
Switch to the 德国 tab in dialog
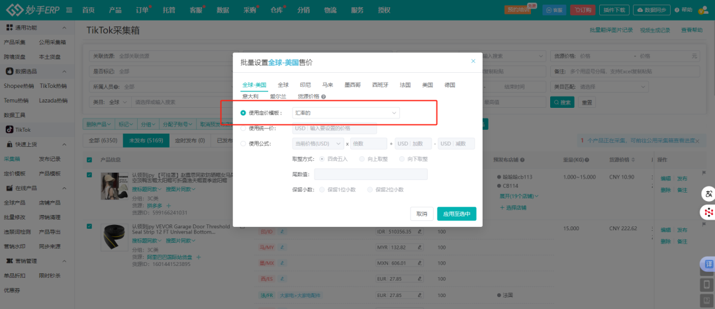[450, 85]
